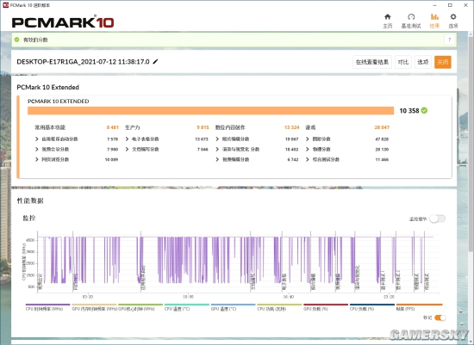This screenshot has width=474, height=345.
Task: Open the Benchmarks gauge icon
Action: (411, 17)
